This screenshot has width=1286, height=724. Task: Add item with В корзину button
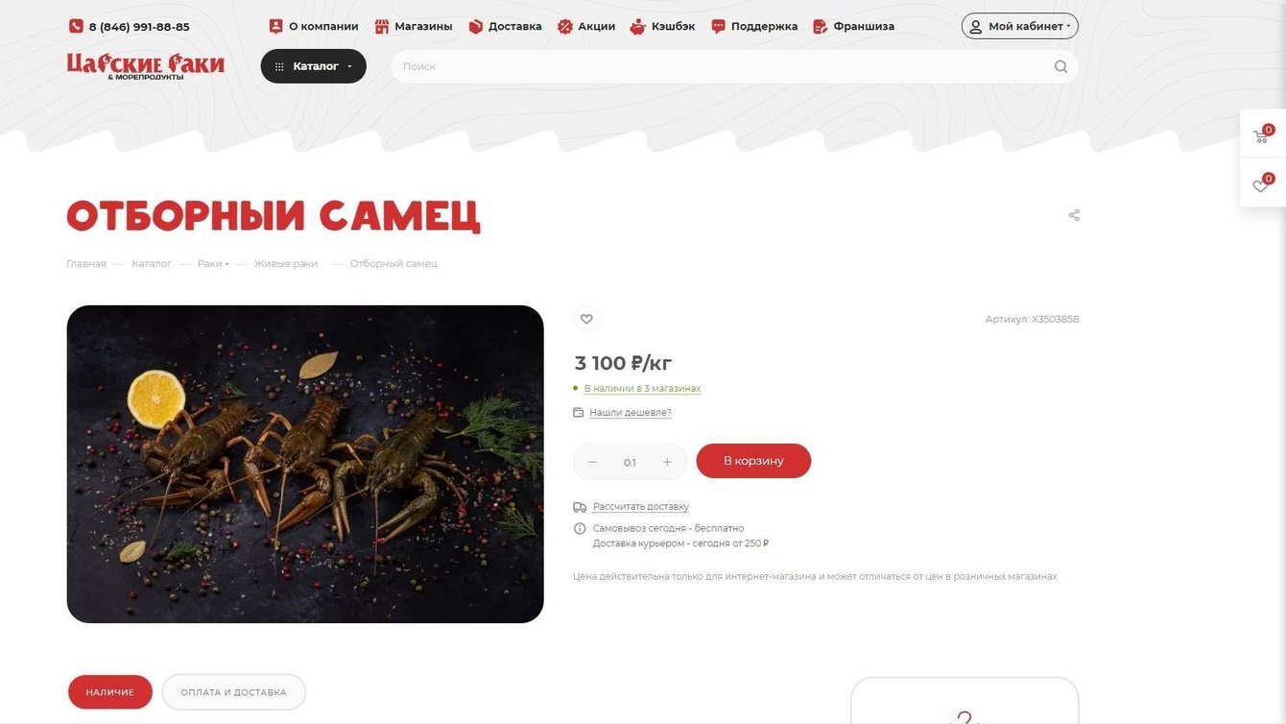click(753, 461)
